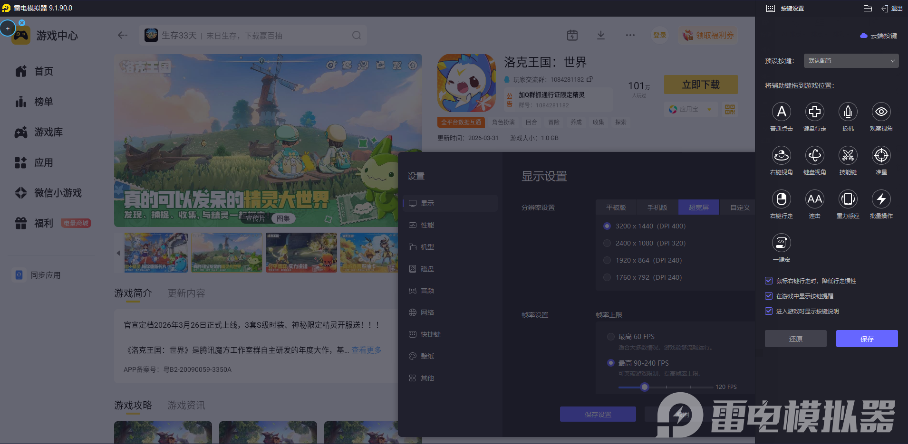908x444 pixels.
Task: Open the 机型 settings section
Action: point(450,247)
